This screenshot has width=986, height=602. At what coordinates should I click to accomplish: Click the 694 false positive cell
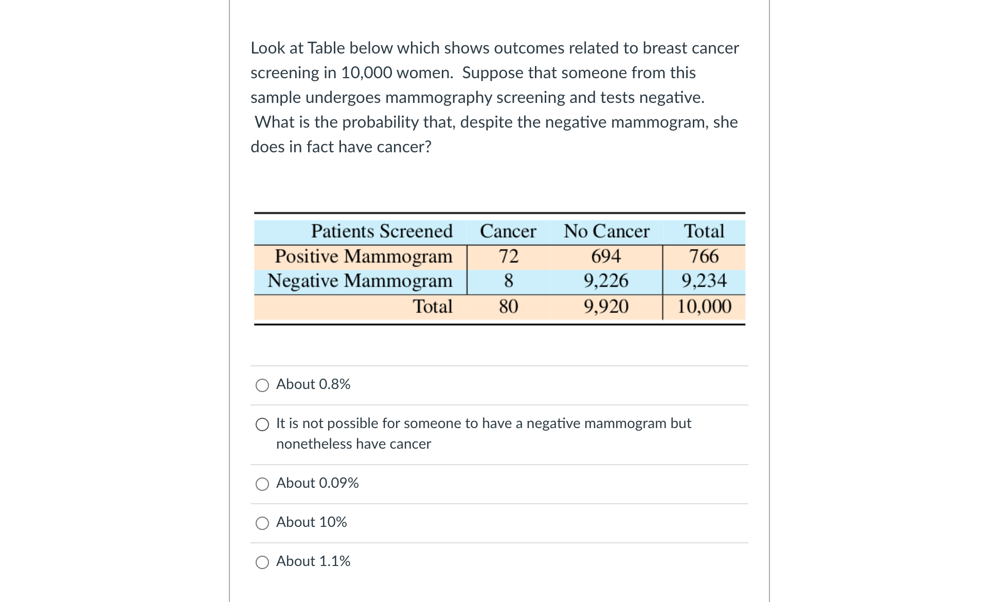(606, 256)
